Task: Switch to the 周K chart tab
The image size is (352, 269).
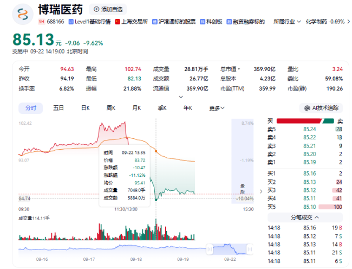Action: [x=112, y=108]
